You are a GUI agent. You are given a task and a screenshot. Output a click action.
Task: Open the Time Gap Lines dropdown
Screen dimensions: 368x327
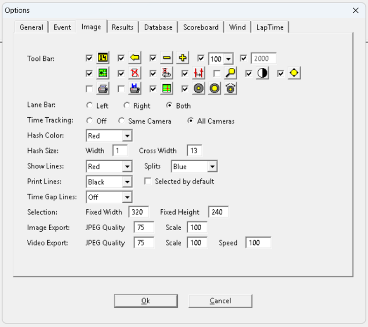click(x=127, y=197)
